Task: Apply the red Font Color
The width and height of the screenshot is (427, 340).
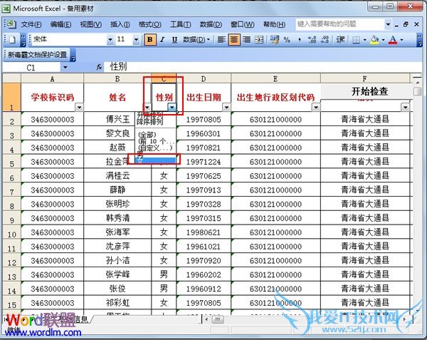Action: (393, 40)
